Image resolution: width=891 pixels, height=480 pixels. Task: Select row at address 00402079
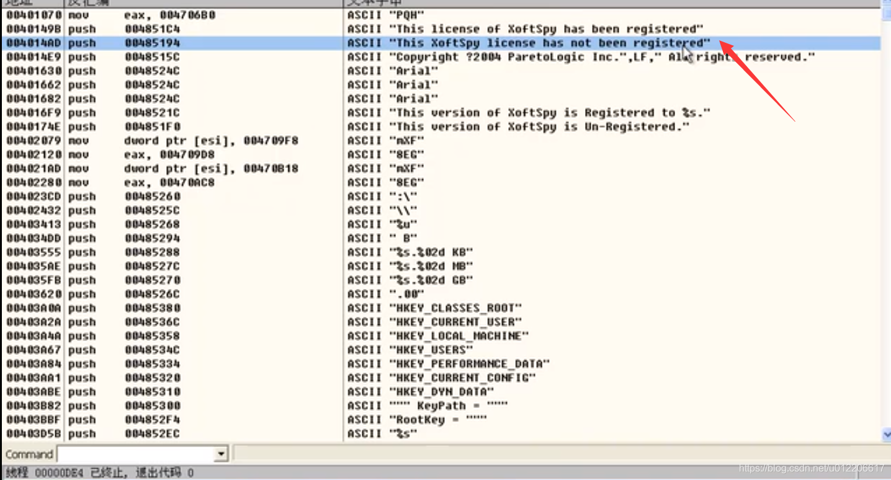coord(441,141)
